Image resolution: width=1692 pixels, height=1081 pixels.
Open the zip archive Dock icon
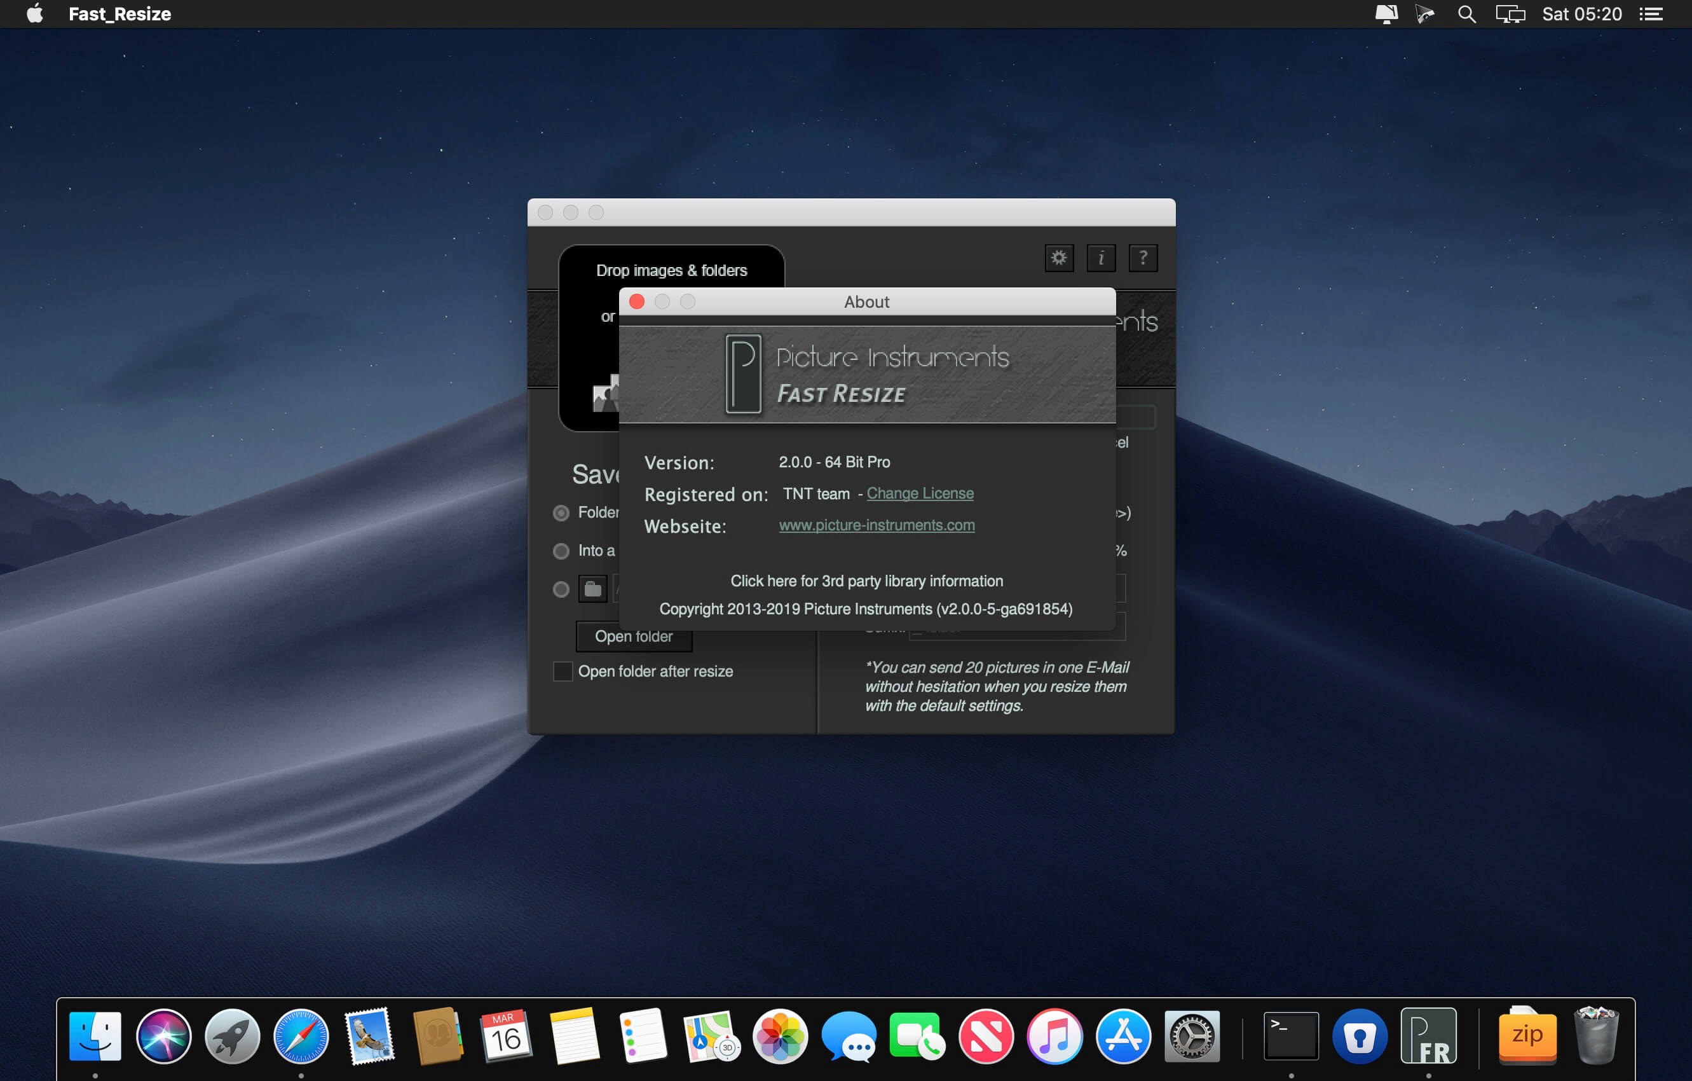(x=1527, y=1036)
